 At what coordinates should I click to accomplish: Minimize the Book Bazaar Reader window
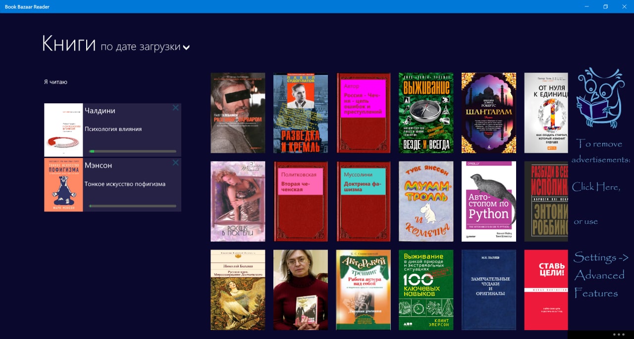point(586,6)
